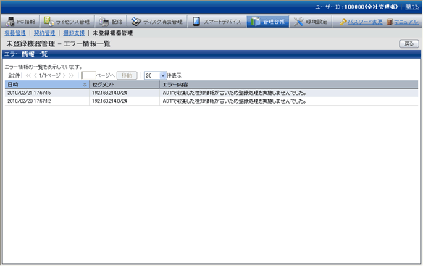Switch to the スマートデバイス tab
Viewport: 423px width, 266px height.
click(x=217, y=21)
